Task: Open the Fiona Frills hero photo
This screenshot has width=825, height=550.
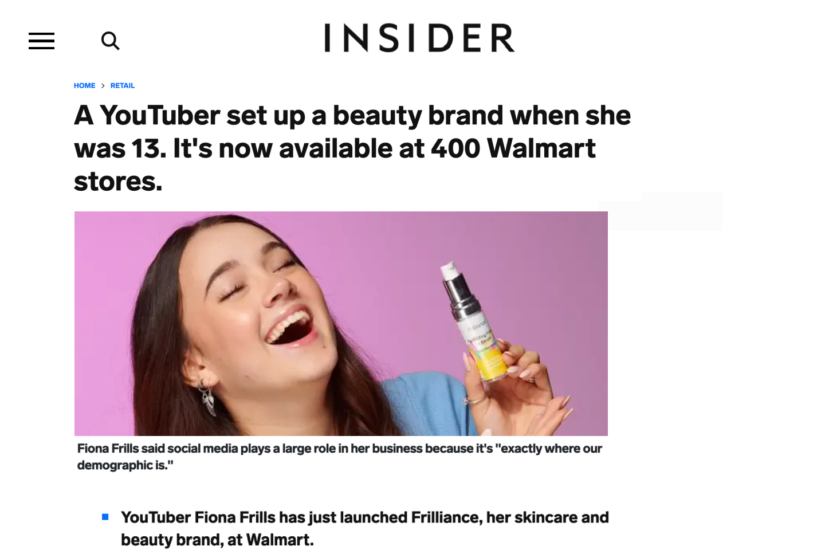Action: click(x=341, y=324)
